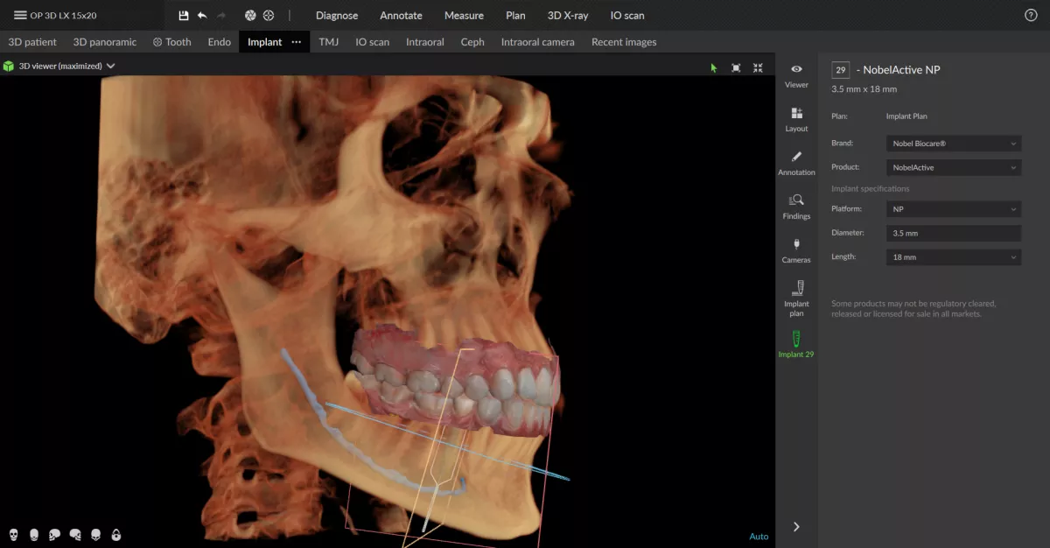
Task: Click the "3.5 mm x 18 mm" text
Action: pyautogui.click(x=864, y=89)
